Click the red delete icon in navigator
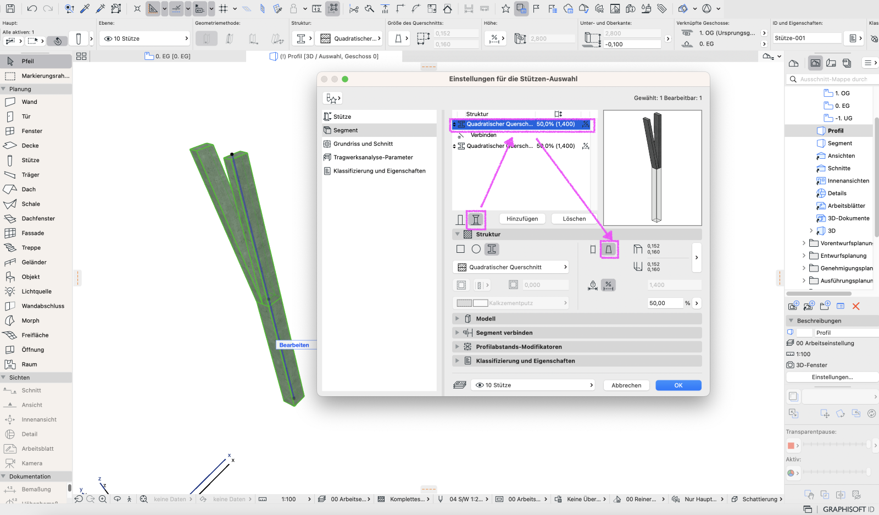The width and height of the screenshot is (879, 515). point(856,306)
